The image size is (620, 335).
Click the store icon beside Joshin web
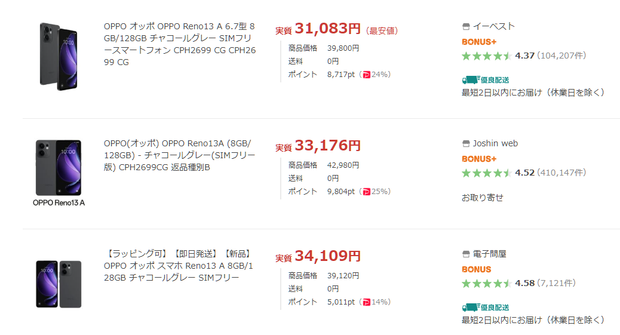point(466,143)
